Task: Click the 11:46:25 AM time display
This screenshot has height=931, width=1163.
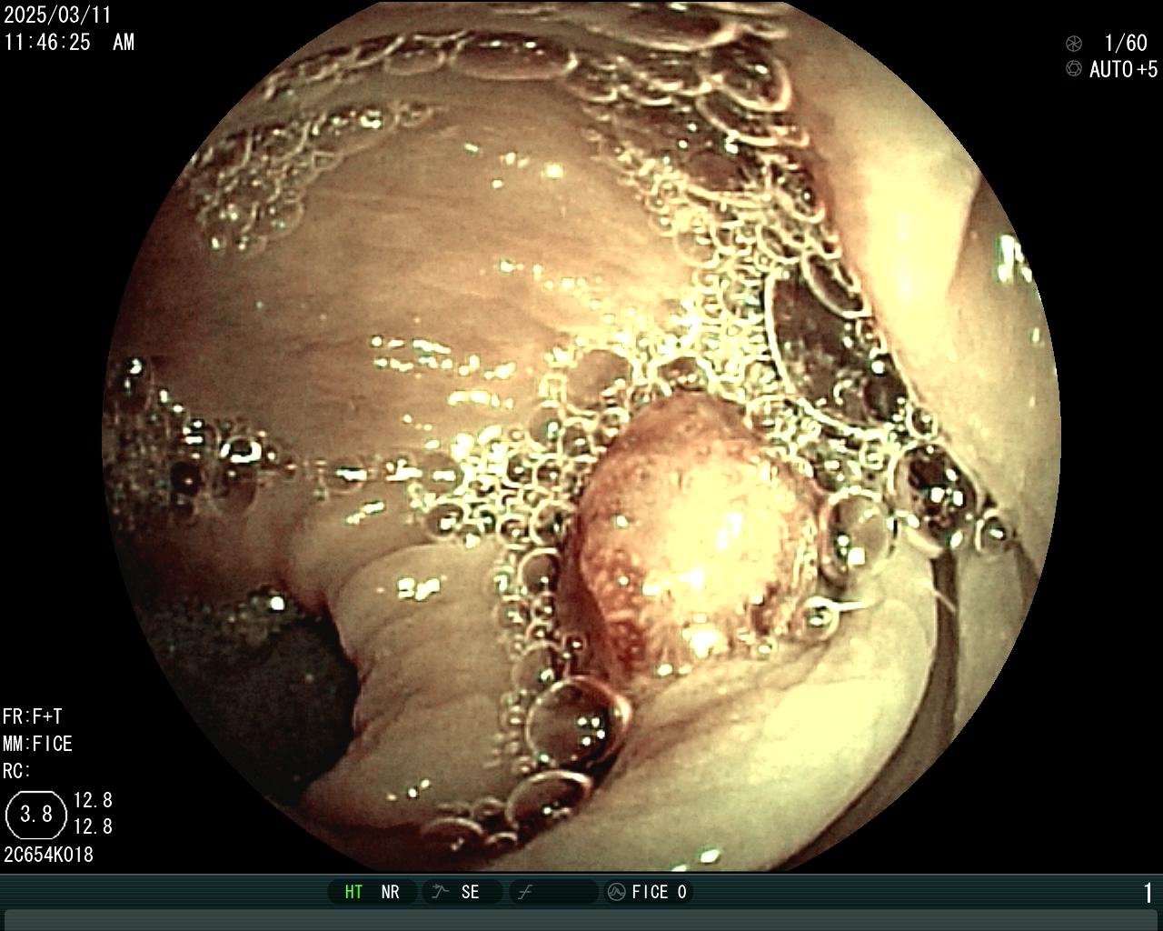Action: point(69,42)
